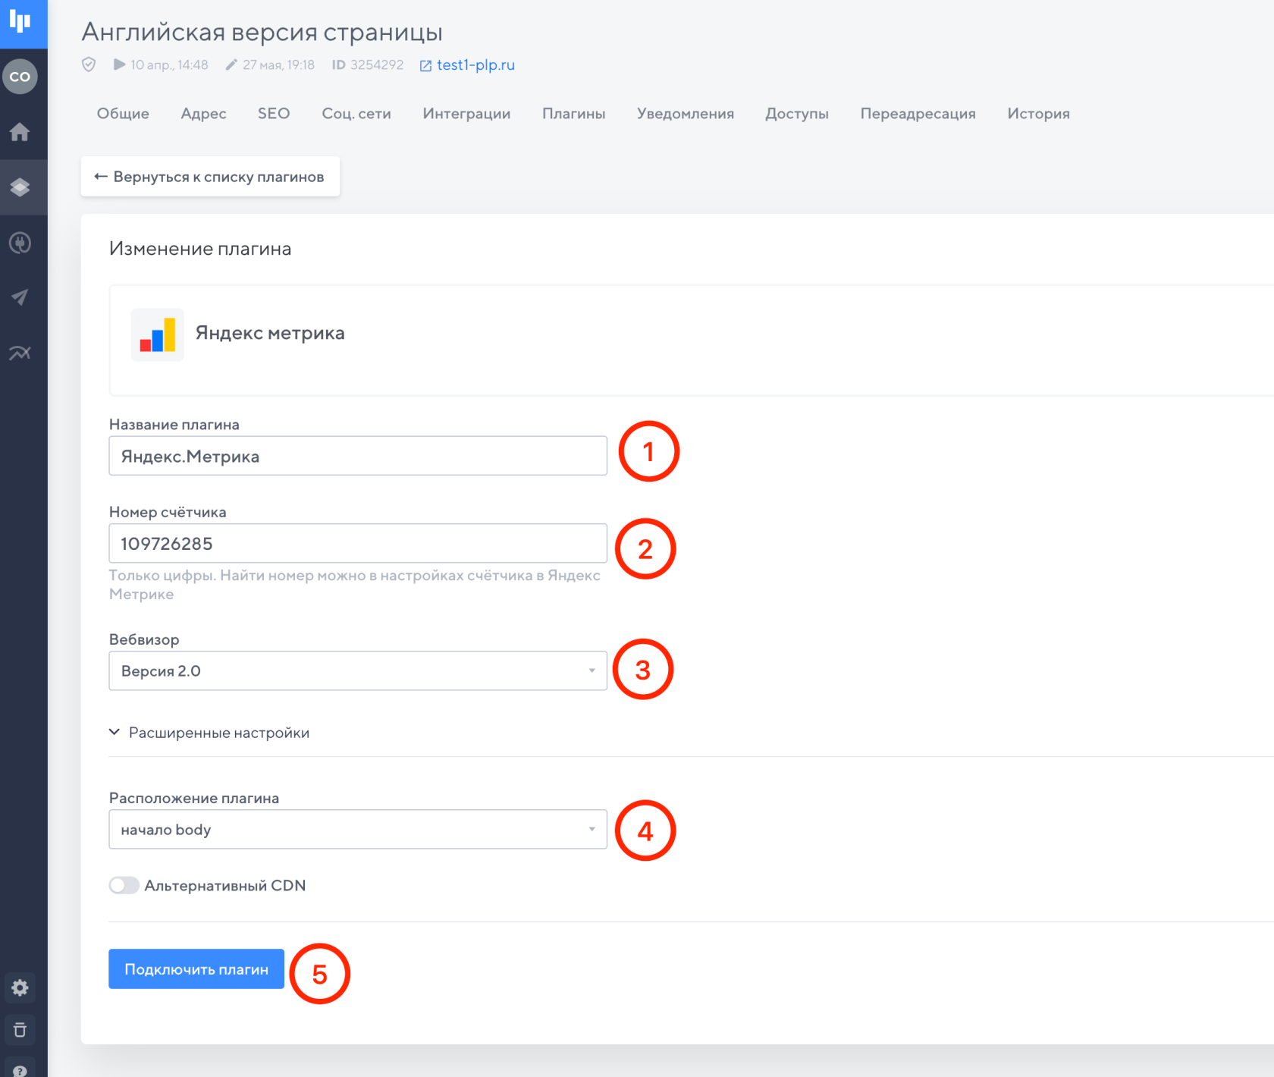Toggle the Альтернативный CDN switch
Screen dimensions: 1274x1077
click(124, 885)
